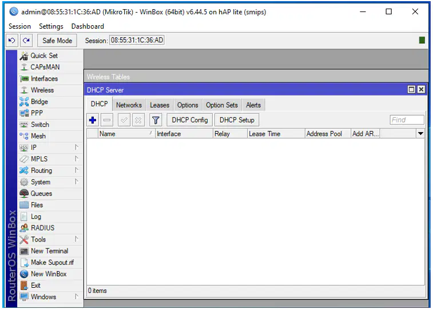The image size is (433, 309).
Task: Open the Mesh icon in sidebar
Action: 24,136
